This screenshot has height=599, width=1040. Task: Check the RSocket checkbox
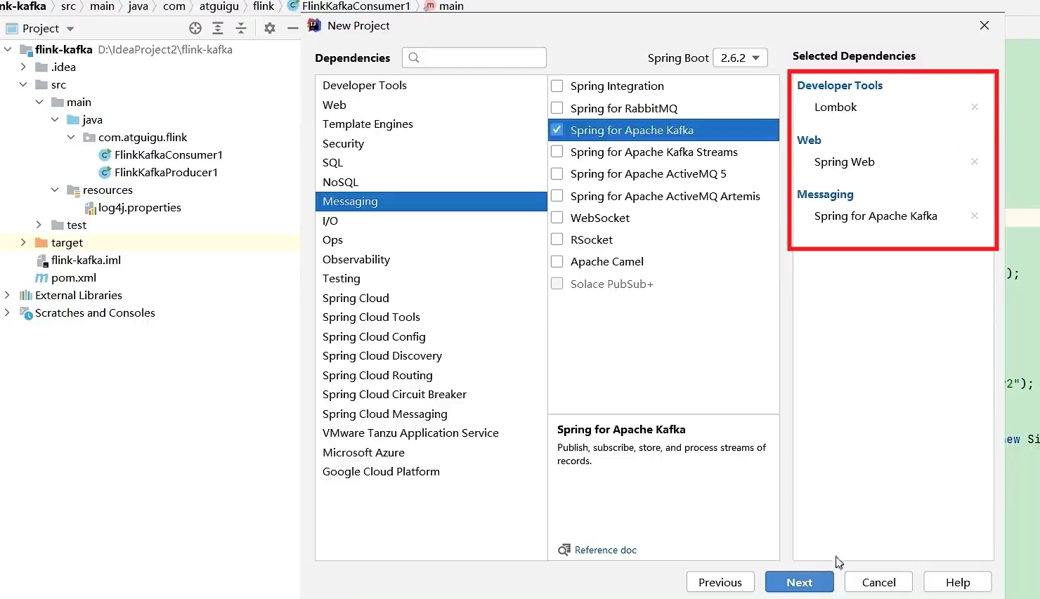click(x=557, y=239)
